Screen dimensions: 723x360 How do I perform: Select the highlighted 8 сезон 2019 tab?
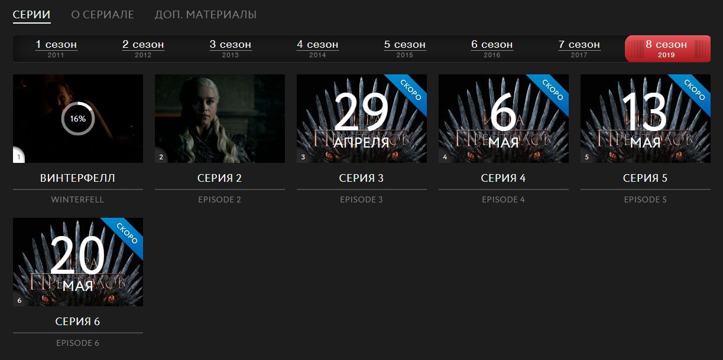click(x=667, y=48)
